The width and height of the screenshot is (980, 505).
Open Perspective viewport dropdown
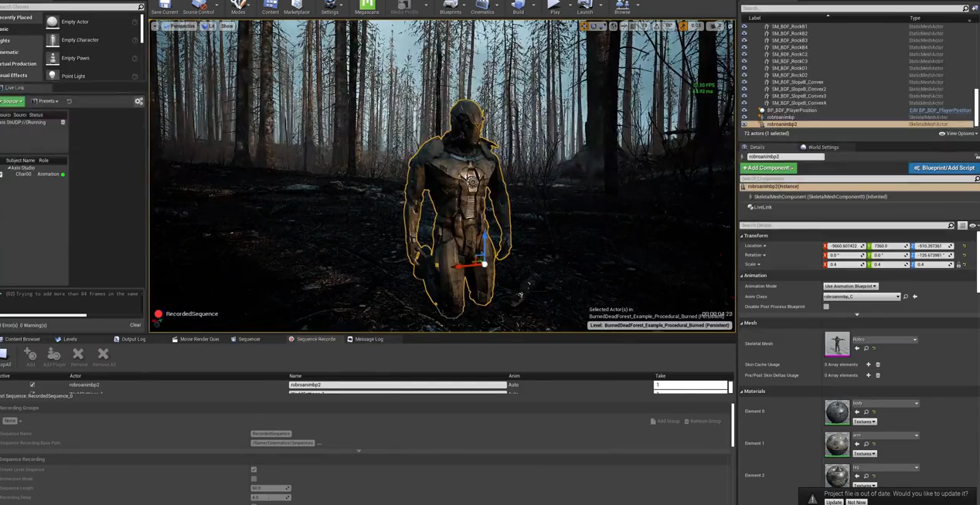coord(180,26)
